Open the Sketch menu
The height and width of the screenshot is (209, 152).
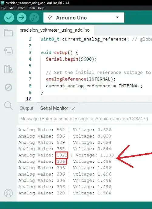pyautogui.click(x=21, y=8)
